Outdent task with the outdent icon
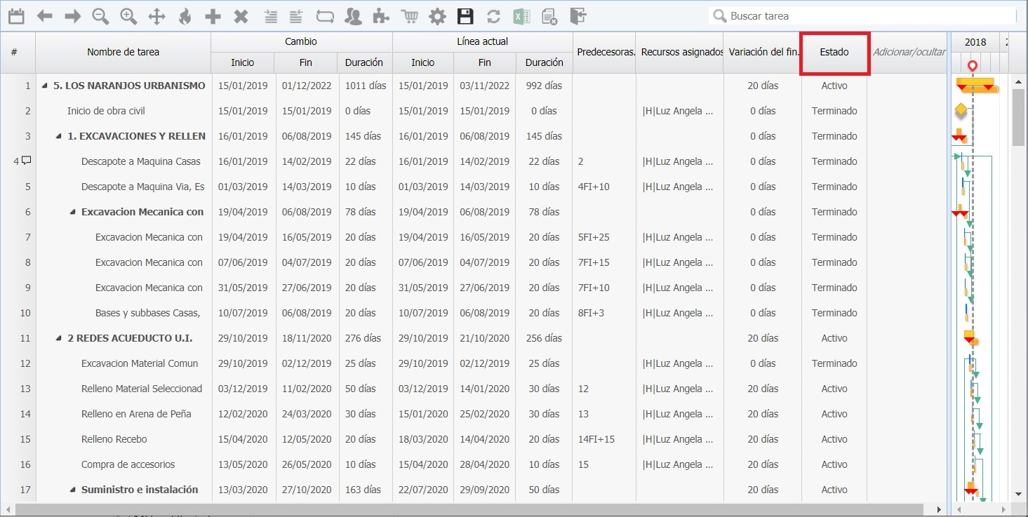 [x=295, y=15]
